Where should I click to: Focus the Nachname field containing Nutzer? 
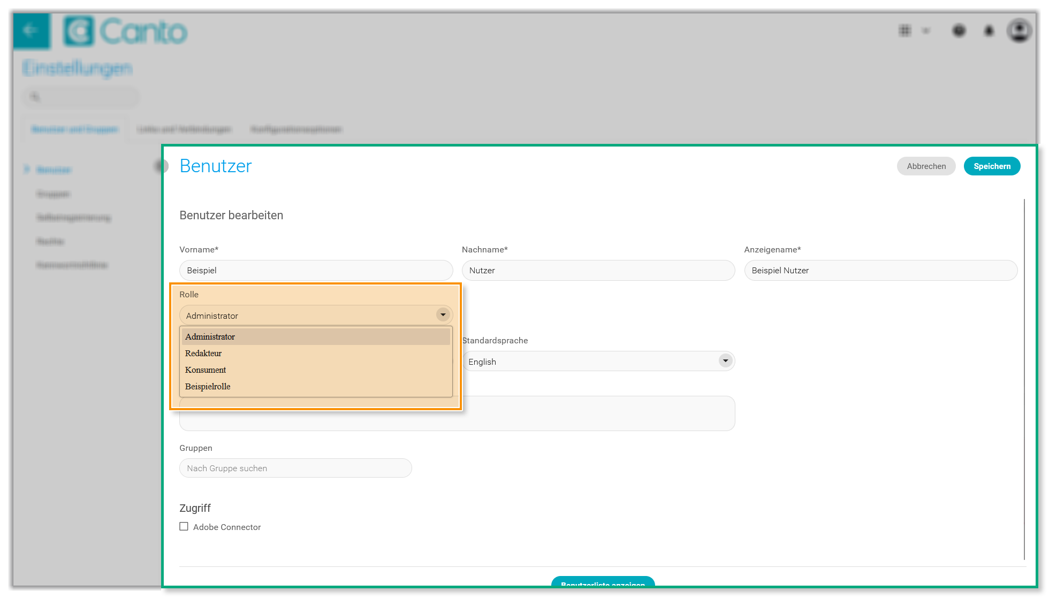[598, 270]
